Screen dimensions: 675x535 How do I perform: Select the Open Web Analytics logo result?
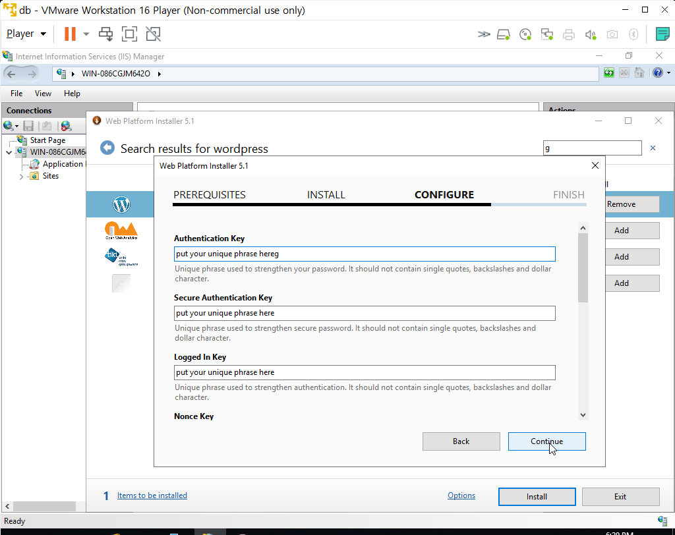tap(121, 231)
